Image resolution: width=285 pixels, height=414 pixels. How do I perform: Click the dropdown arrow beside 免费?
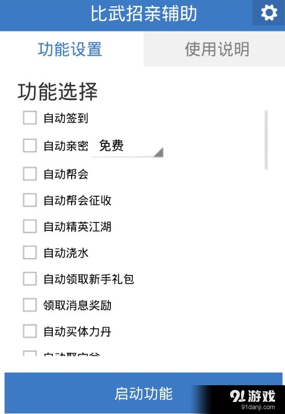pyautogui.click(x=159, y=152)
